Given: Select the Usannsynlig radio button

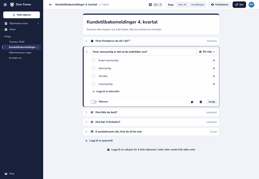Looking at the screenshot, I should pyautogui.click(x=93, y=84).
